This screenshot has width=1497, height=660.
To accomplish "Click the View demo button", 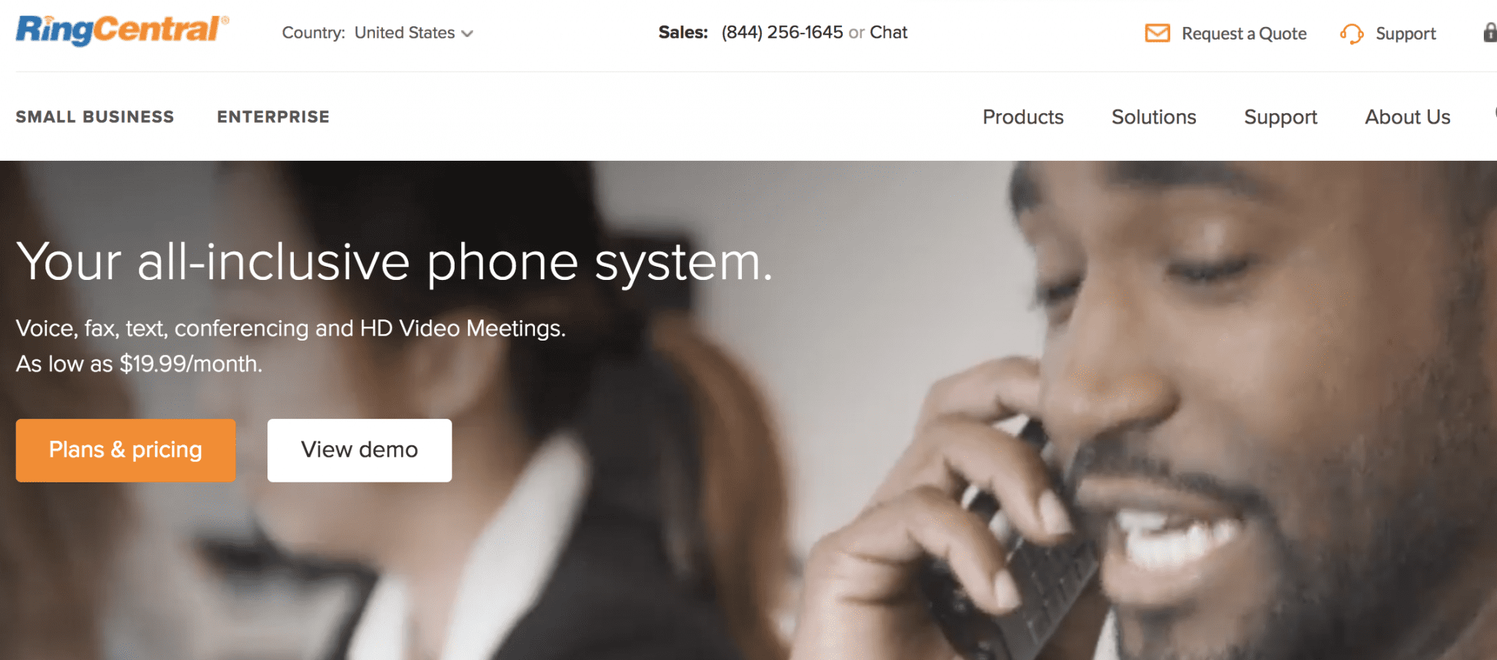I will point(360,450).
